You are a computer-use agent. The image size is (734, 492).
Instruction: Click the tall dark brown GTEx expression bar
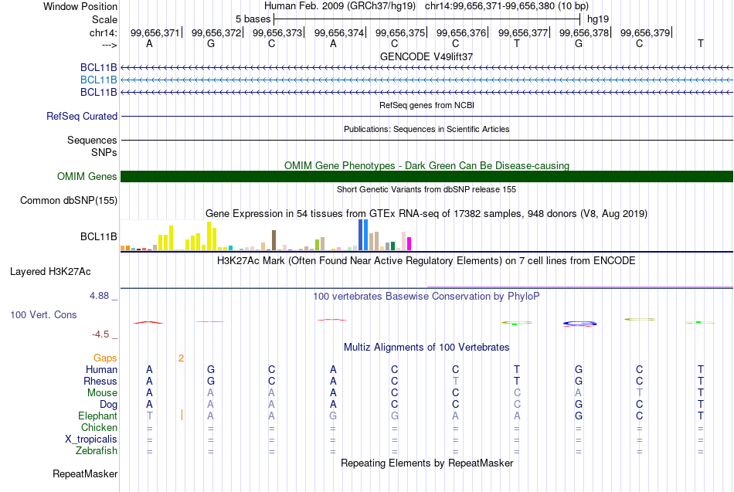[x=274, y=240]
